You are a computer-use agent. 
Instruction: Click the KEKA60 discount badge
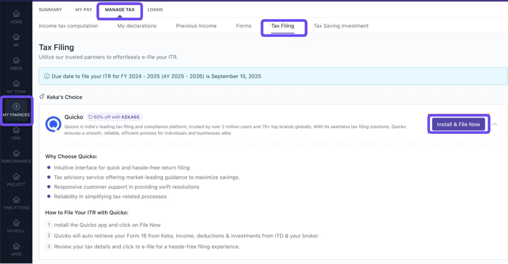114,117
